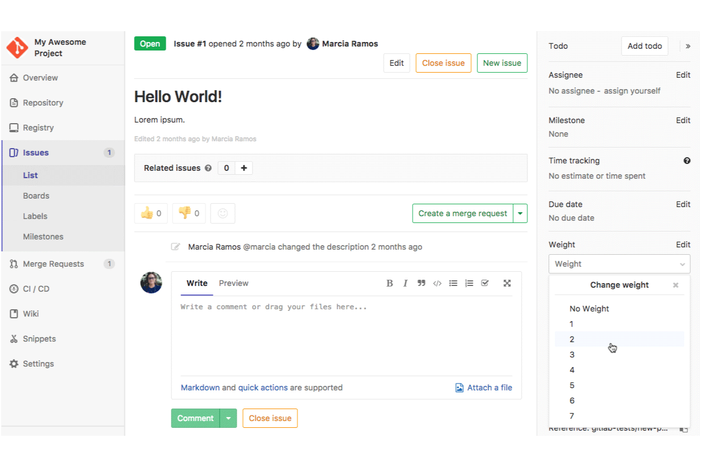
Task: Click the Add todo button
Action: (645, 46)
